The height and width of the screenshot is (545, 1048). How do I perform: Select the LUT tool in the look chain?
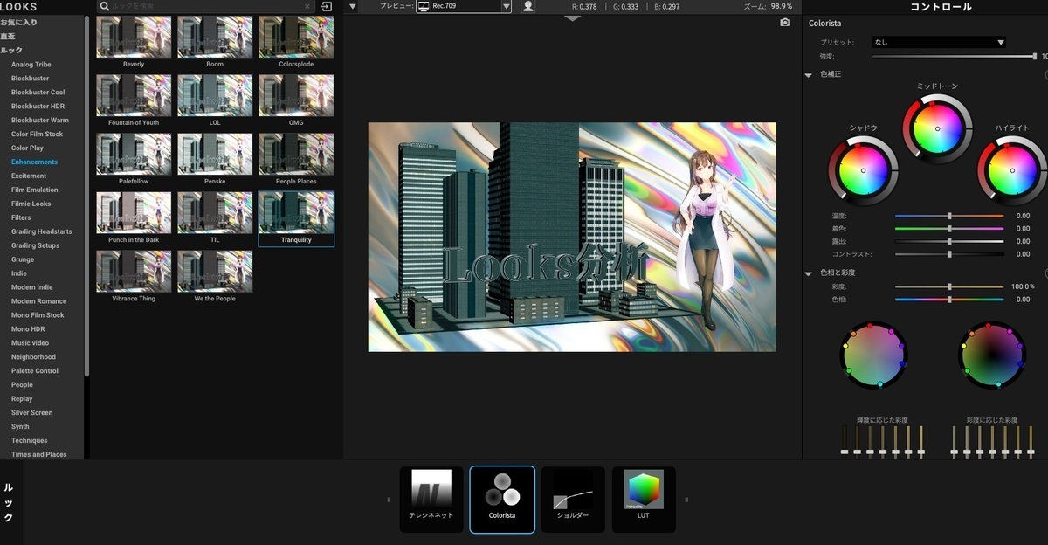pyautogui.click(x=644, y=499)
